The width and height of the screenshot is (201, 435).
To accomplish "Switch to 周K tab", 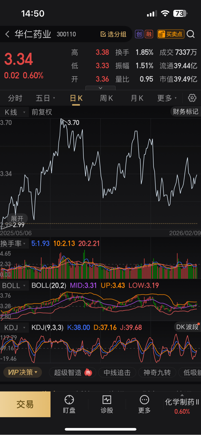I will (x=106, y=98).
